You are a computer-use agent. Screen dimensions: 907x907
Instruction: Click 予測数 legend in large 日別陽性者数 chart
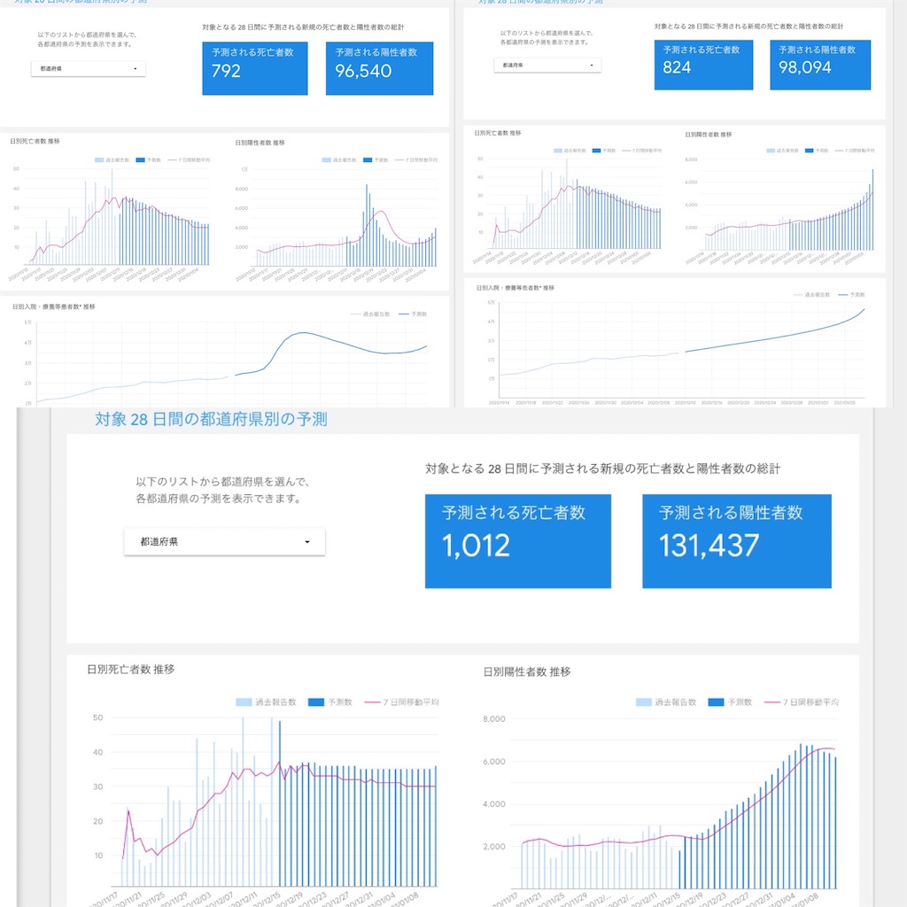pos(730,702)
